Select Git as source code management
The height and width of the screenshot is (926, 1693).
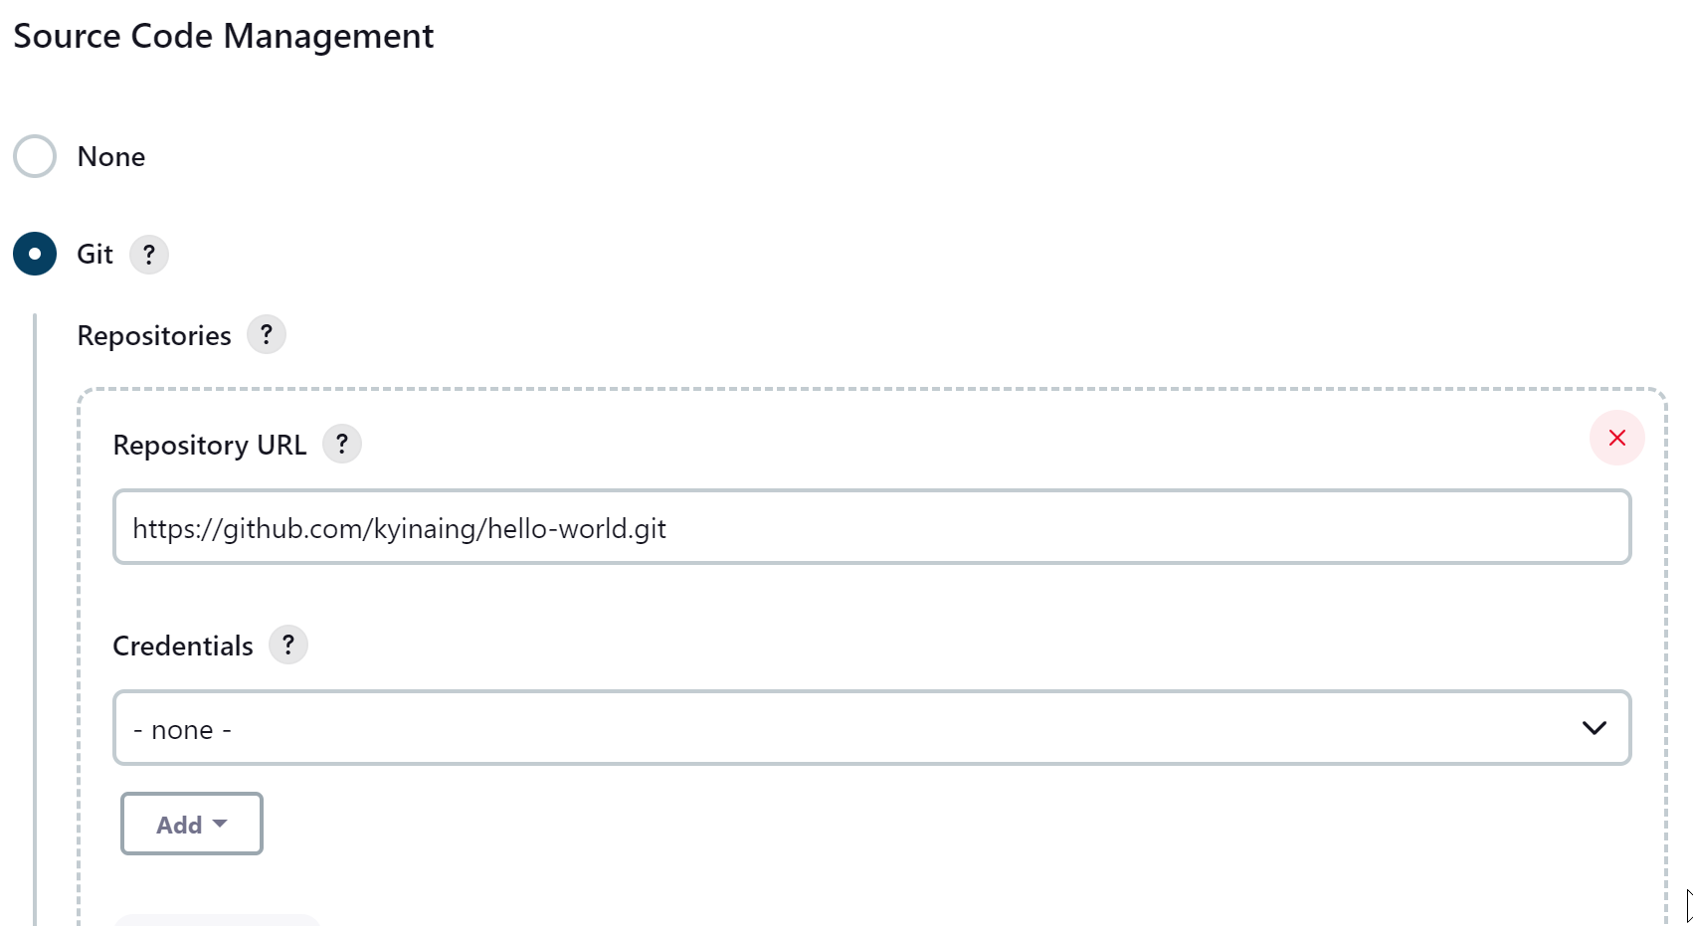pyautogui.click(x=34, y=254)
